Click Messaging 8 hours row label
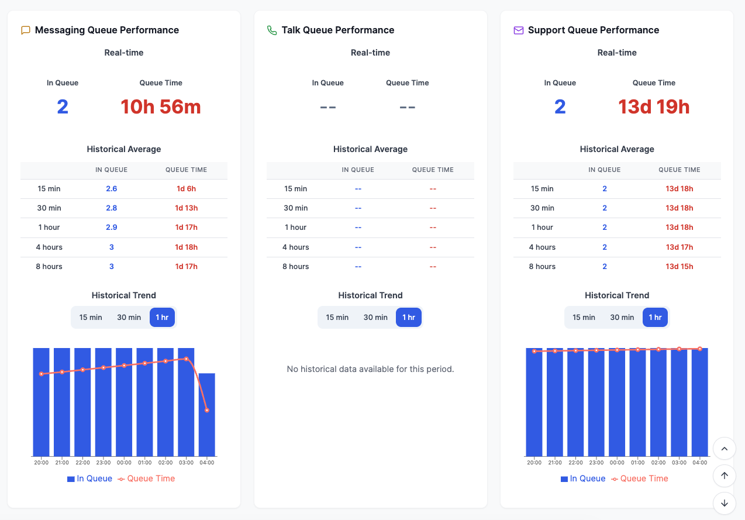 click(49, 267)
